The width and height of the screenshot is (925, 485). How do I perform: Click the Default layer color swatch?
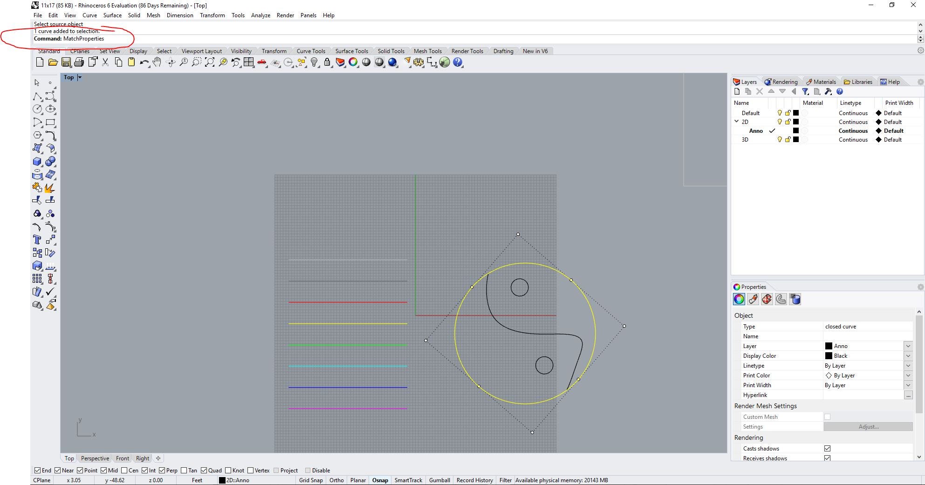pyautogui.click(x=796, y=113)
